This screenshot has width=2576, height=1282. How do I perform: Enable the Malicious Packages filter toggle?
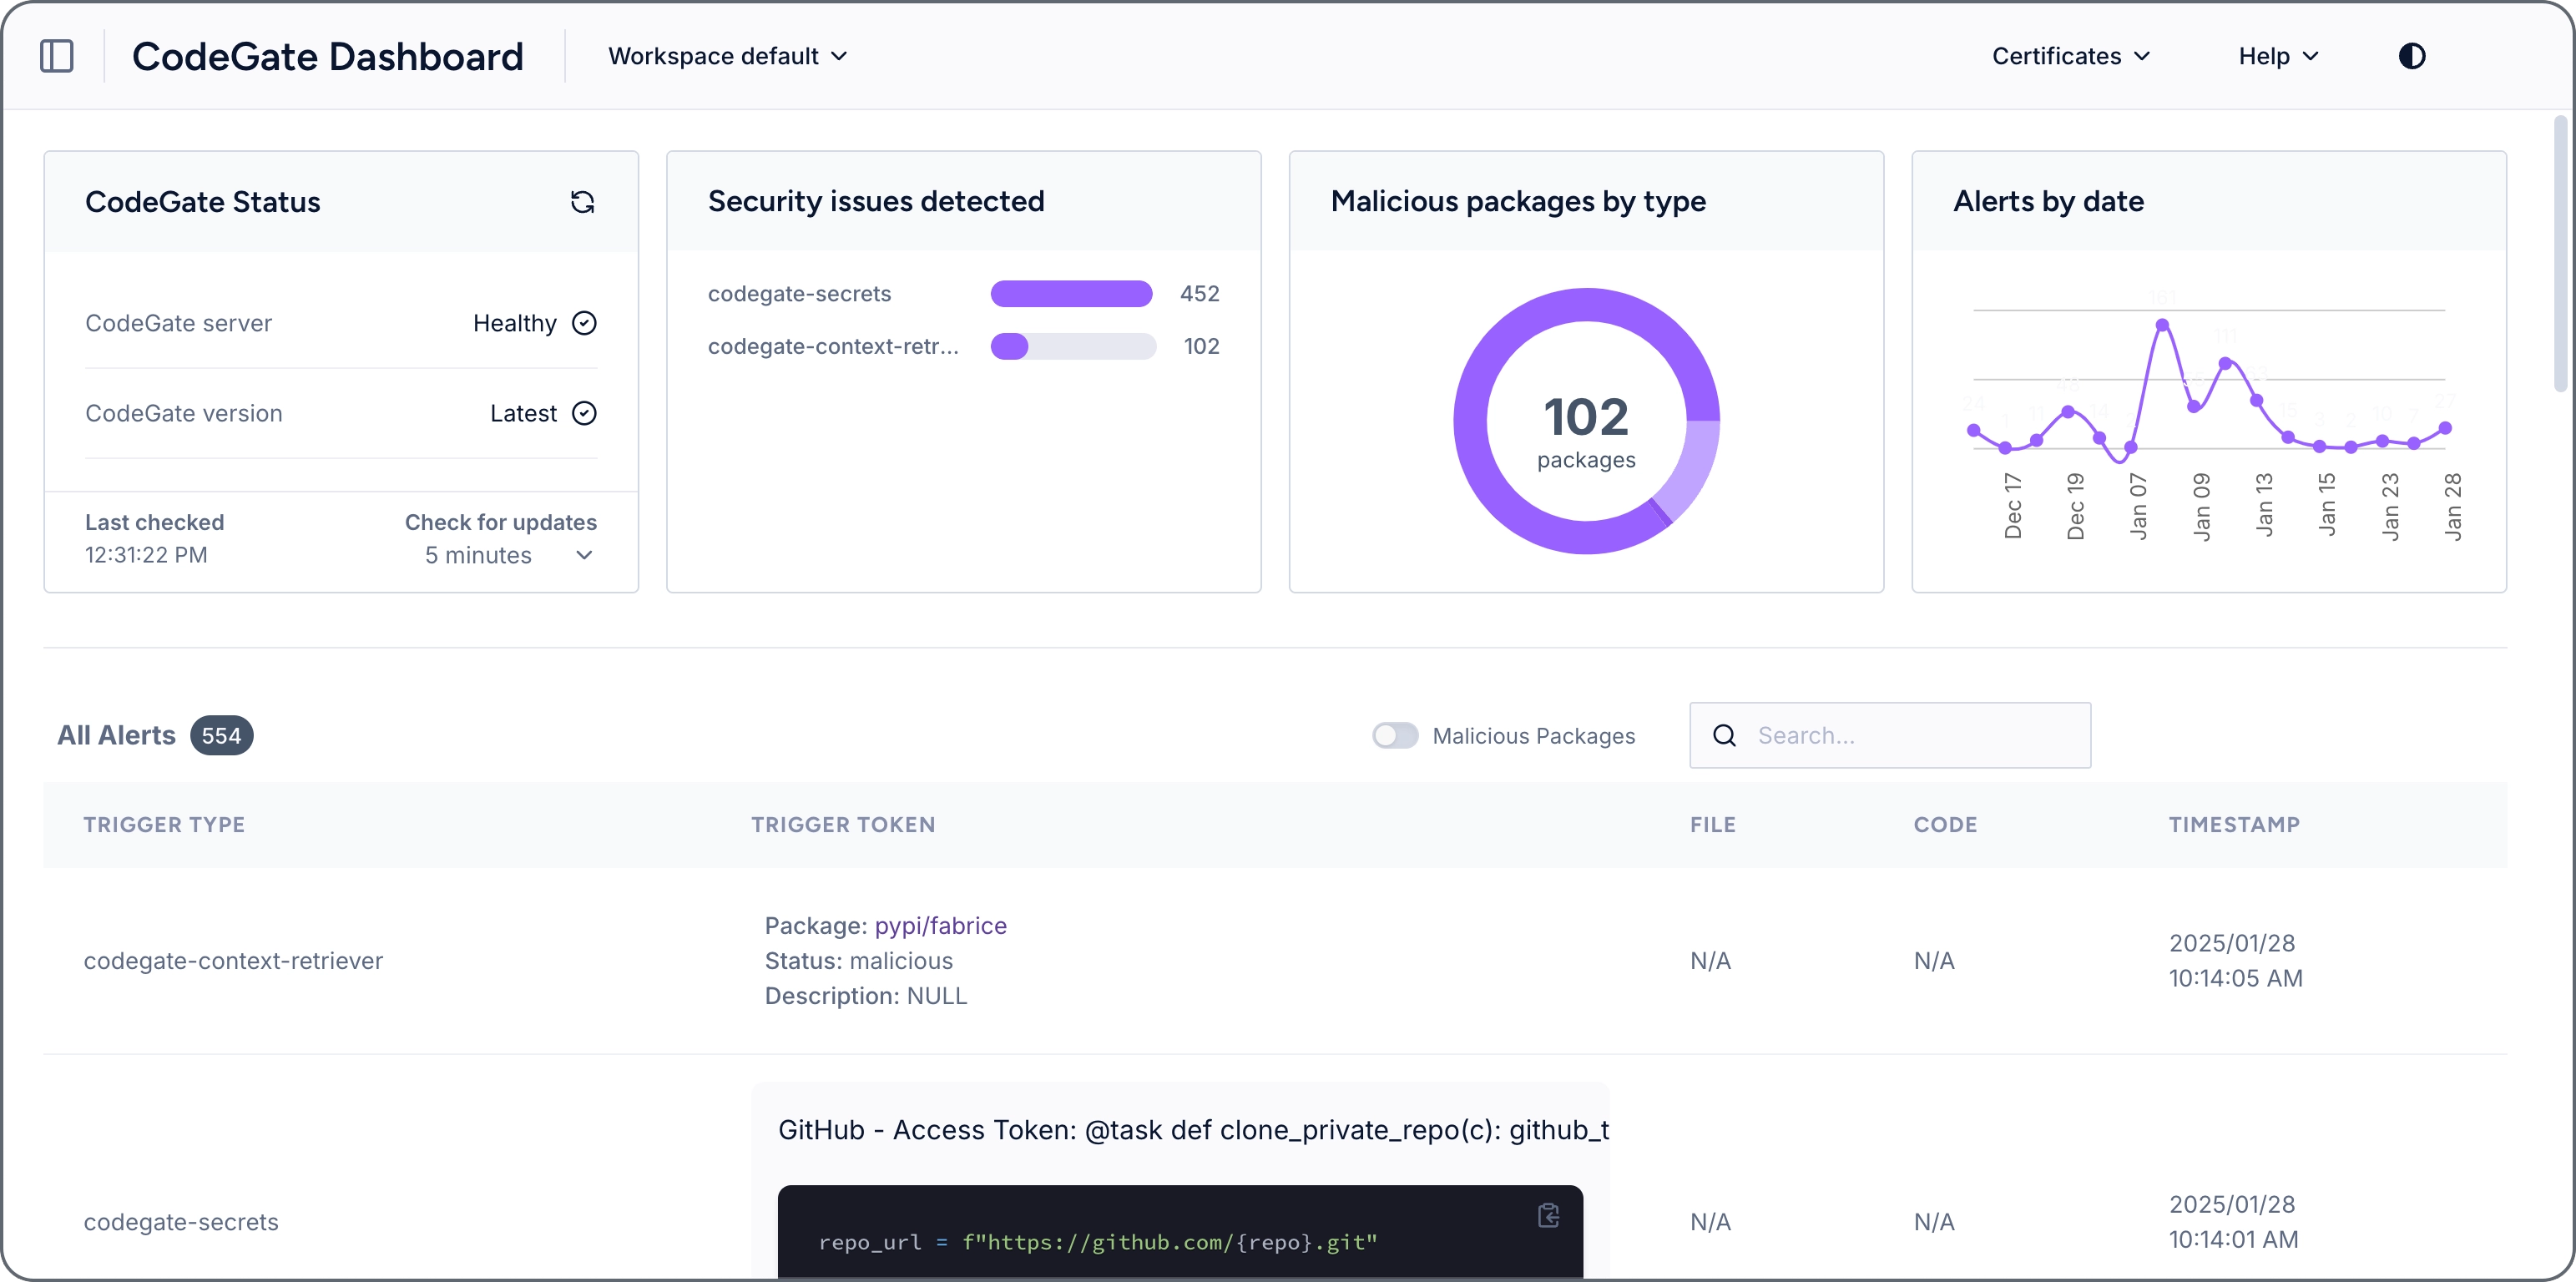(1394, 735)
